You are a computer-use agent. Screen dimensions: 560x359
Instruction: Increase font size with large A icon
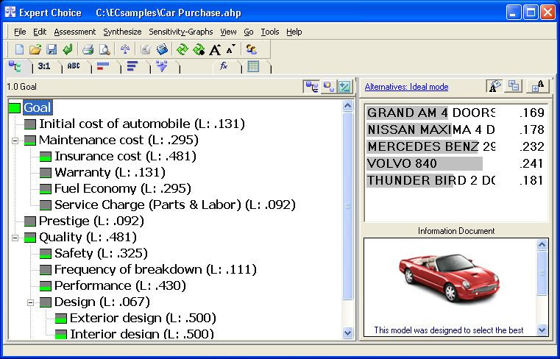(216, 49)
